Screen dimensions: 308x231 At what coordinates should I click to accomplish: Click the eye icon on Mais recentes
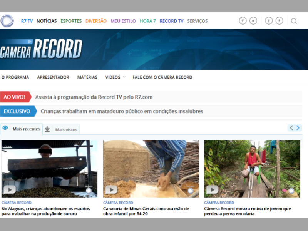5,128
